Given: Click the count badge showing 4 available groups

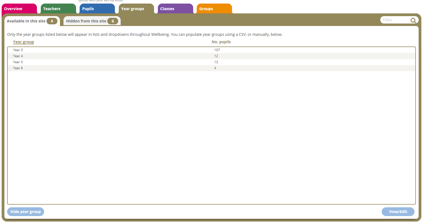Looking at the screenshot, I should coord(52,21).
